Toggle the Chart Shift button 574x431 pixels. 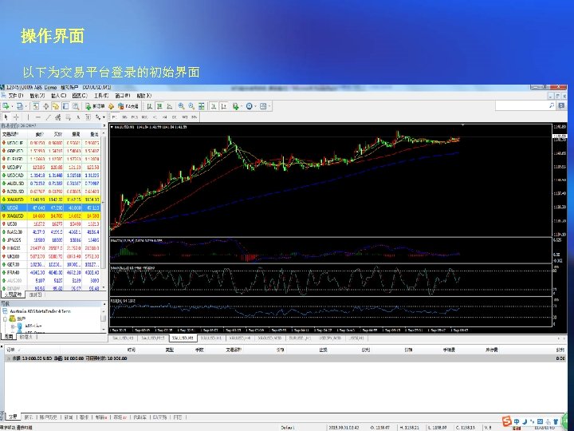pos(224,106)
